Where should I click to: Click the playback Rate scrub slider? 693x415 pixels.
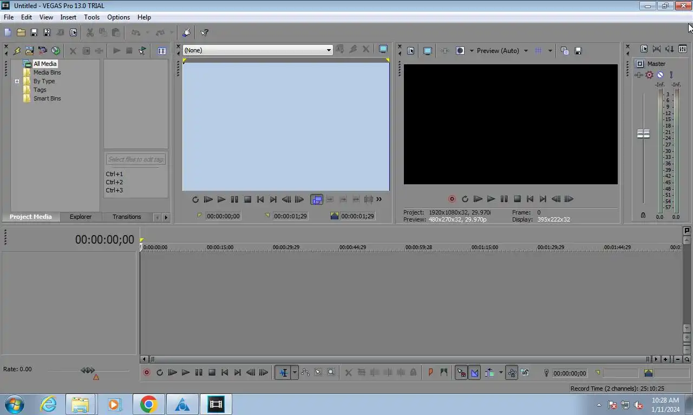pos(88,371)
